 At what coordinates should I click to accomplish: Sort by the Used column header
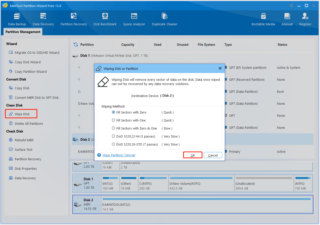(157, 44)
